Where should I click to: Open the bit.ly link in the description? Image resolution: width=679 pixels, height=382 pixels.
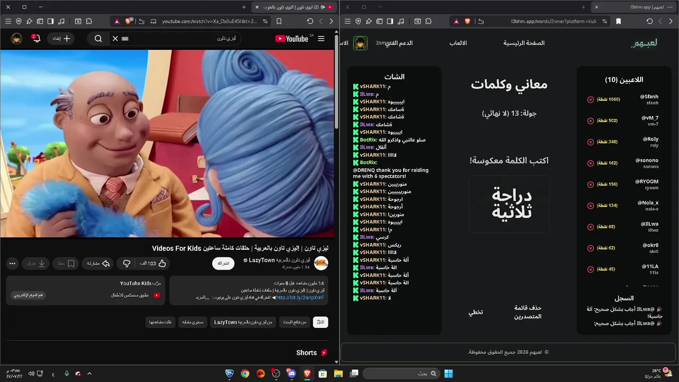(300, 298)
